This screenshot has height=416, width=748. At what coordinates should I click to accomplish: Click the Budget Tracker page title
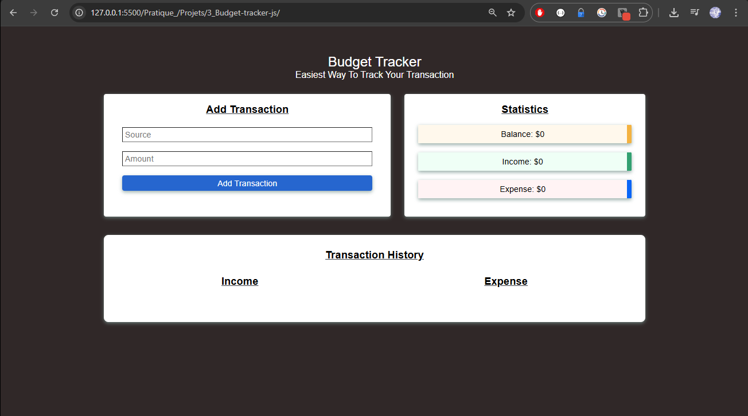click(375, 62)
